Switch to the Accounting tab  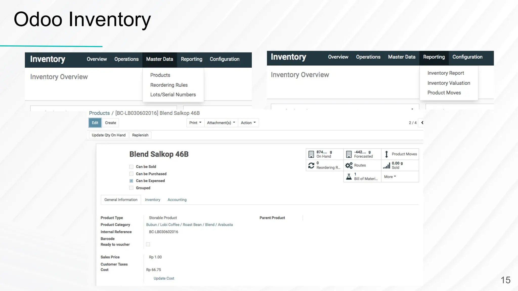click(x=177, y=200)
